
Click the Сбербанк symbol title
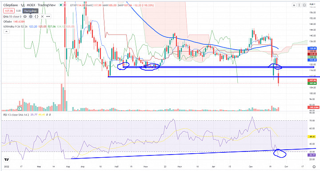(x=11, y=5)
